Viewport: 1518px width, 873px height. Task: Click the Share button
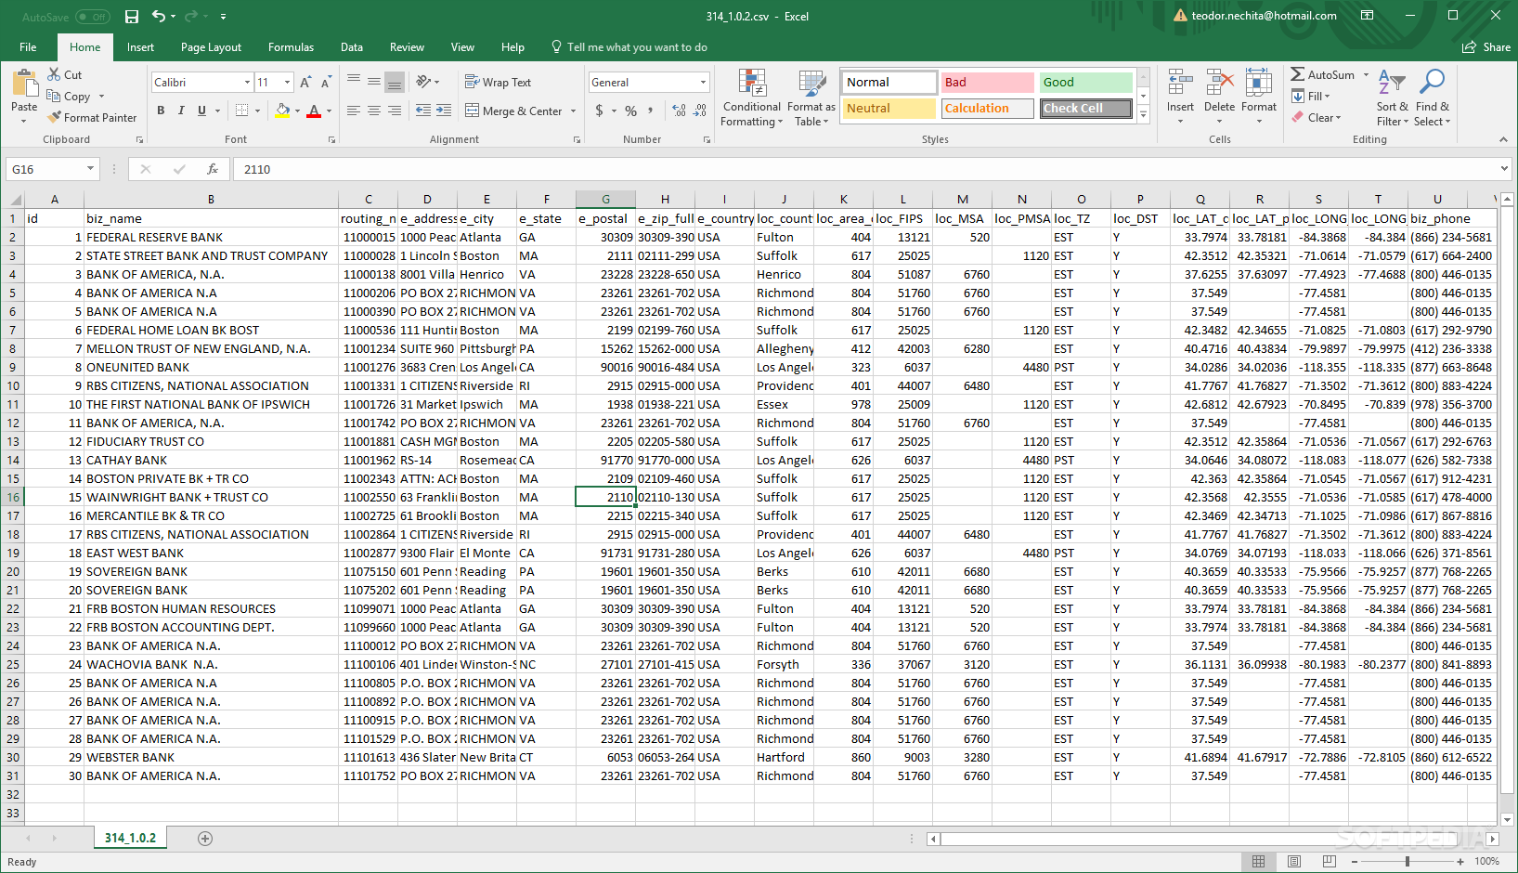pos(1486,47)
